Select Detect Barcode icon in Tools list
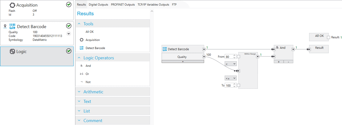This screenshot has width=342, height=125. click(82, 48)
